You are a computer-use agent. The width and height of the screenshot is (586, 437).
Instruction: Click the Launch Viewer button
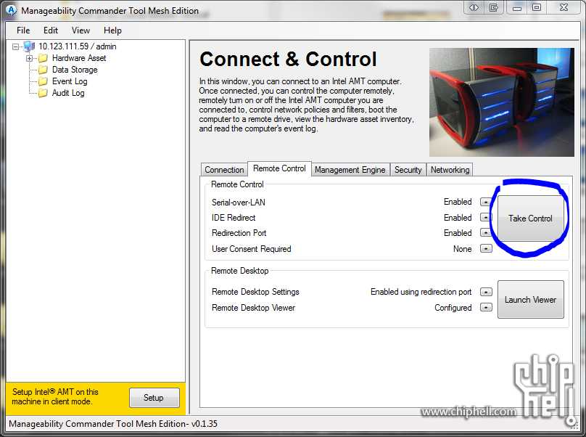(530, 299)
